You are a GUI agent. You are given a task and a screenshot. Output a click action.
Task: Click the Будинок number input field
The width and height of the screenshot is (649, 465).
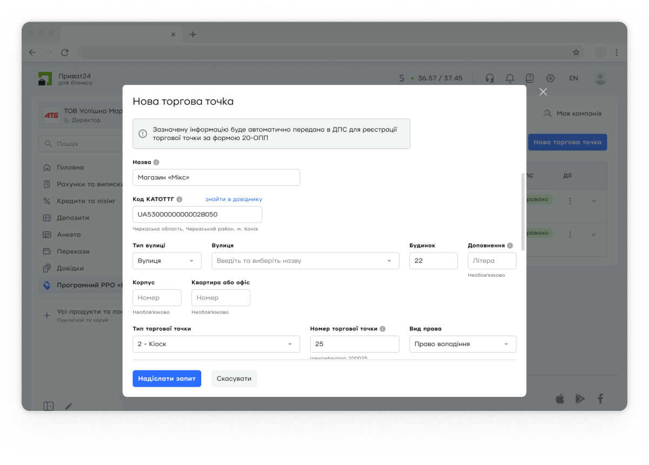click(433, 261)
